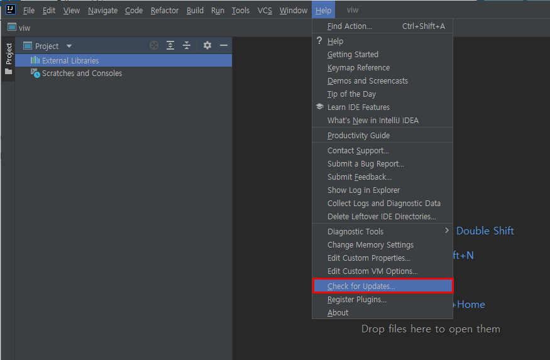The image size is (550, 360).
Task: Select Edit Custom VM Options...
Action: click(382, 271)
